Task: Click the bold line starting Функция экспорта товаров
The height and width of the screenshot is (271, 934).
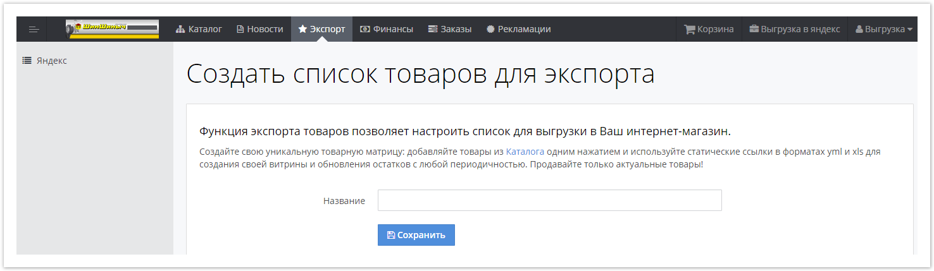Action: click(x=465, y=131)
